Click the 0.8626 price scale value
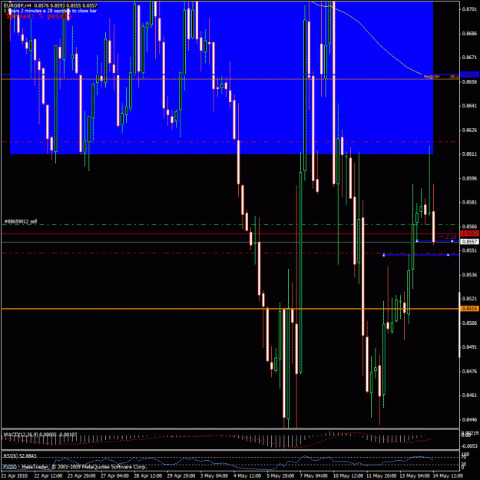This screenshot has height=480, width=480. (x=469, y=130)
